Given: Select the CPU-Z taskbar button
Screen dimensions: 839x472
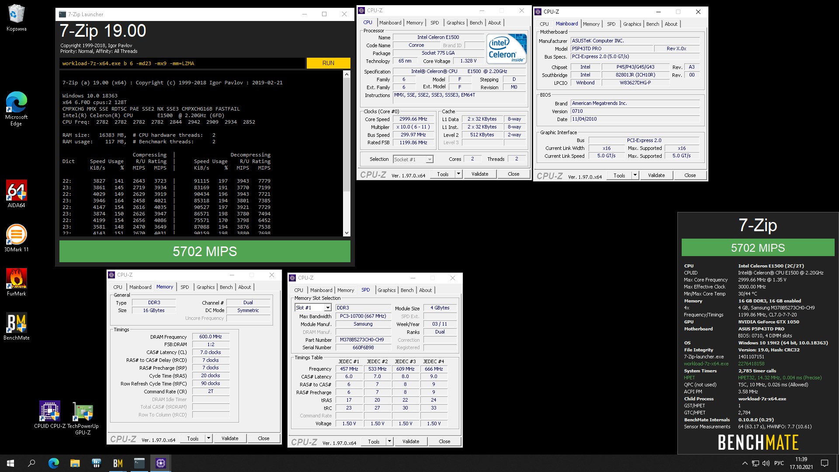Looking at the screenshot, I should tap(160, 463).
